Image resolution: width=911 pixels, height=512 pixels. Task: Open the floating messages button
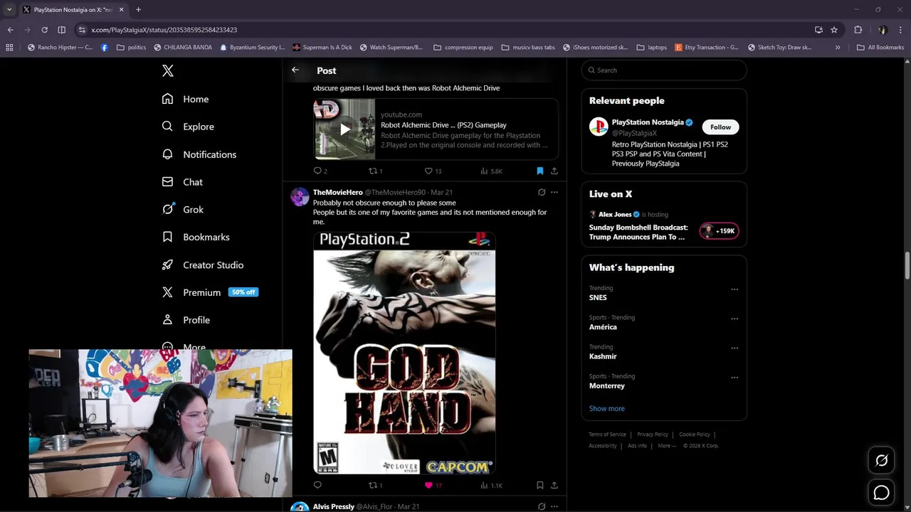point(881,492)
